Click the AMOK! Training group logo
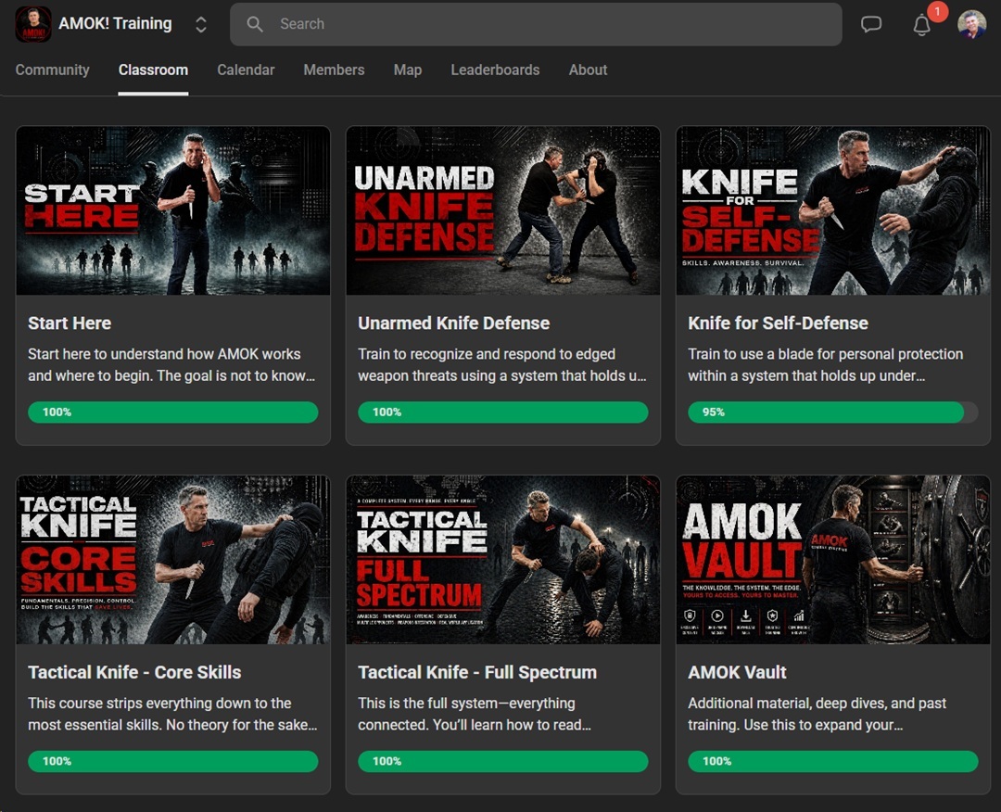 [33, 24]
